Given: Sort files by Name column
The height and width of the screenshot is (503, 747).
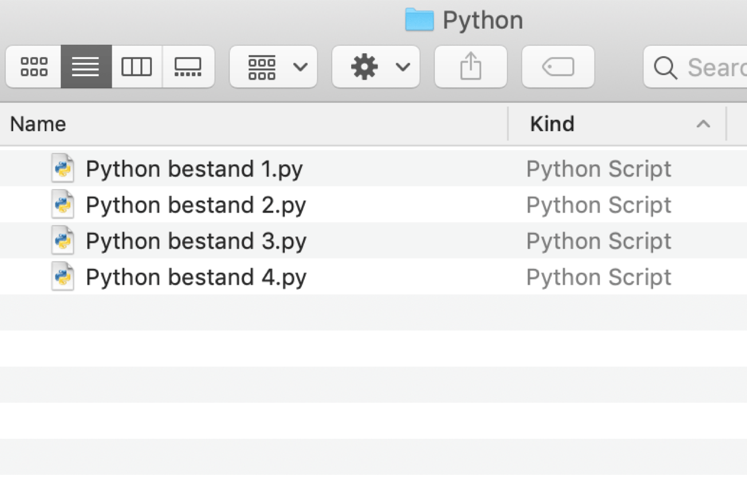Looking at the screenshot, I should [x=38, y=124].
